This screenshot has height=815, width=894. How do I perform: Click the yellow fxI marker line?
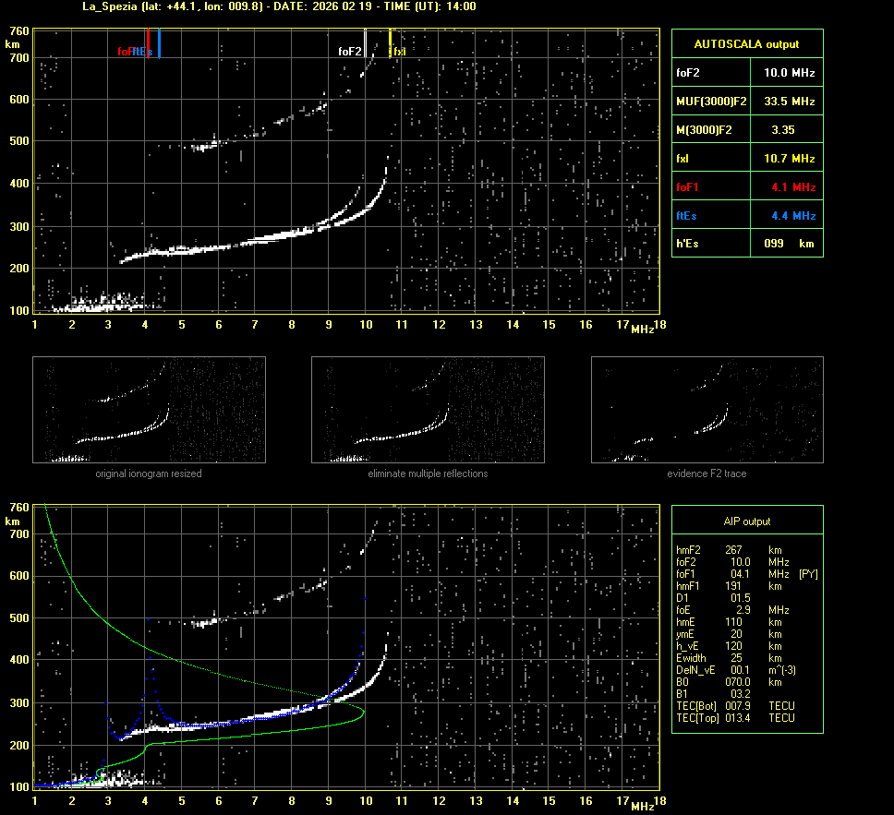391,42
